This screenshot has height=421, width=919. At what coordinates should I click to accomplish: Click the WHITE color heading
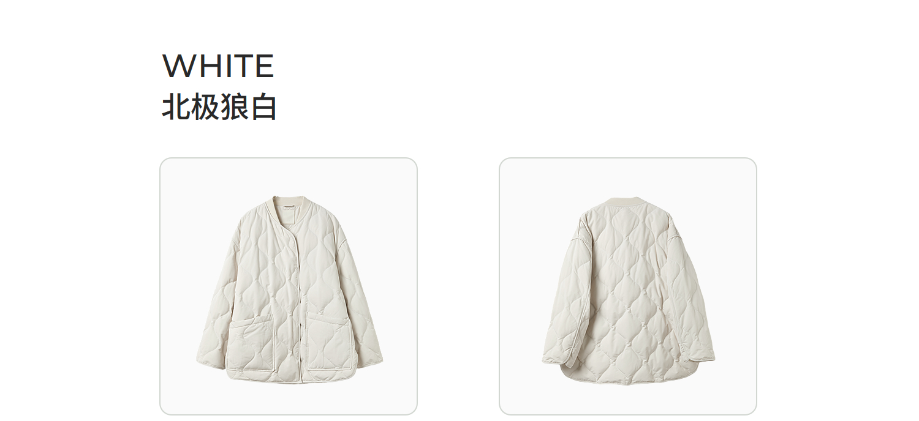(218, 66)
